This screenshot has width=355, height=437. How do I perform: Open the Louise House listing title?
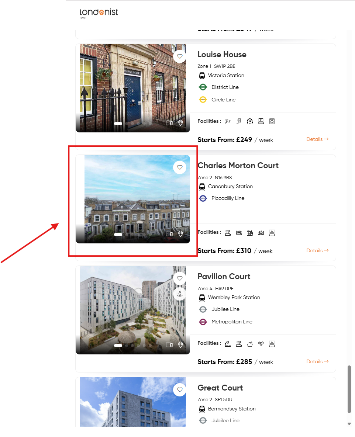222,55
